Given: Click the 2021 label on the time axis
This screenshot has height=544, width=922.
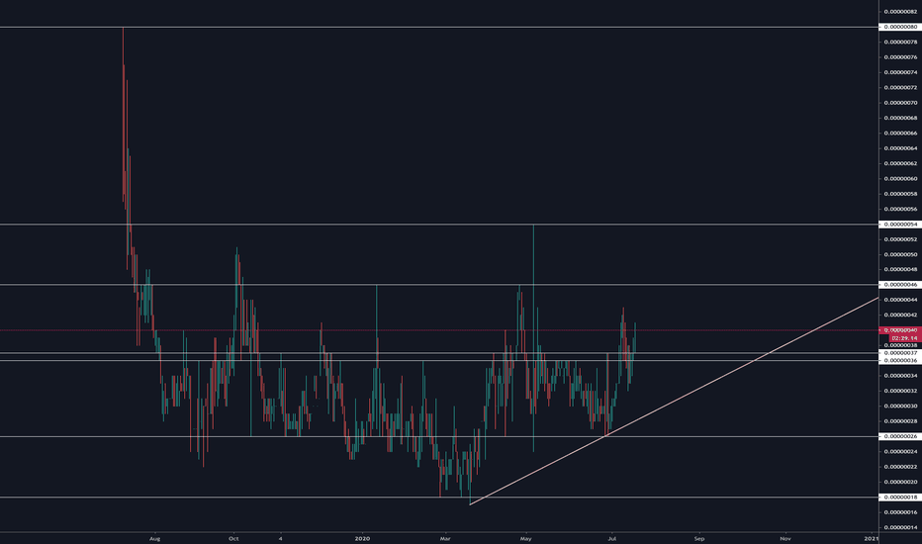Looking at the screenshot, I should (x=871, y=539).
